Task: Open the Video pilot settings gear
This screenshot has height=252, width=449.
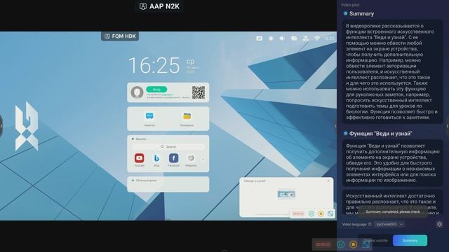Action: click(x=440, y=224)
